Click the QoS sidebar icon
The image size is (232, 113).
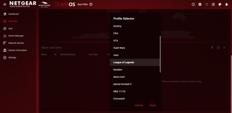(5, 28)
